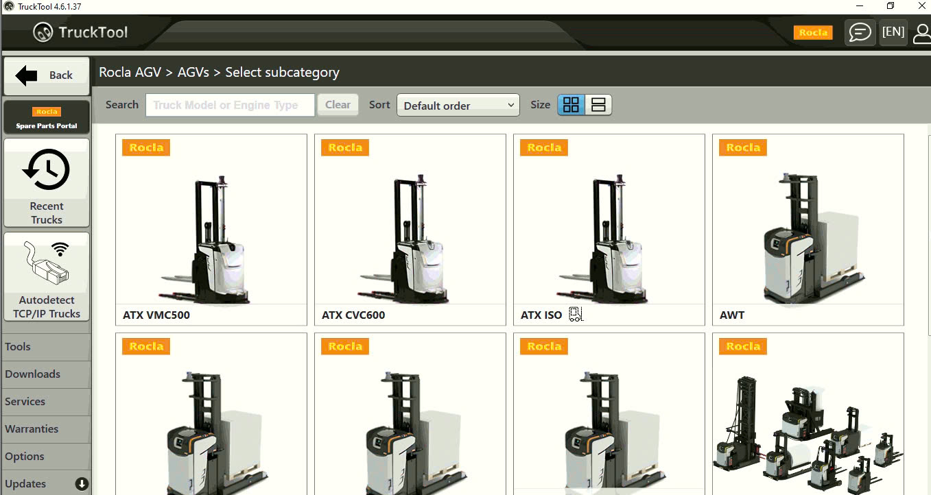Click the ATX CVC600 label text
This screenshot has width=931, height=495.
353,315
